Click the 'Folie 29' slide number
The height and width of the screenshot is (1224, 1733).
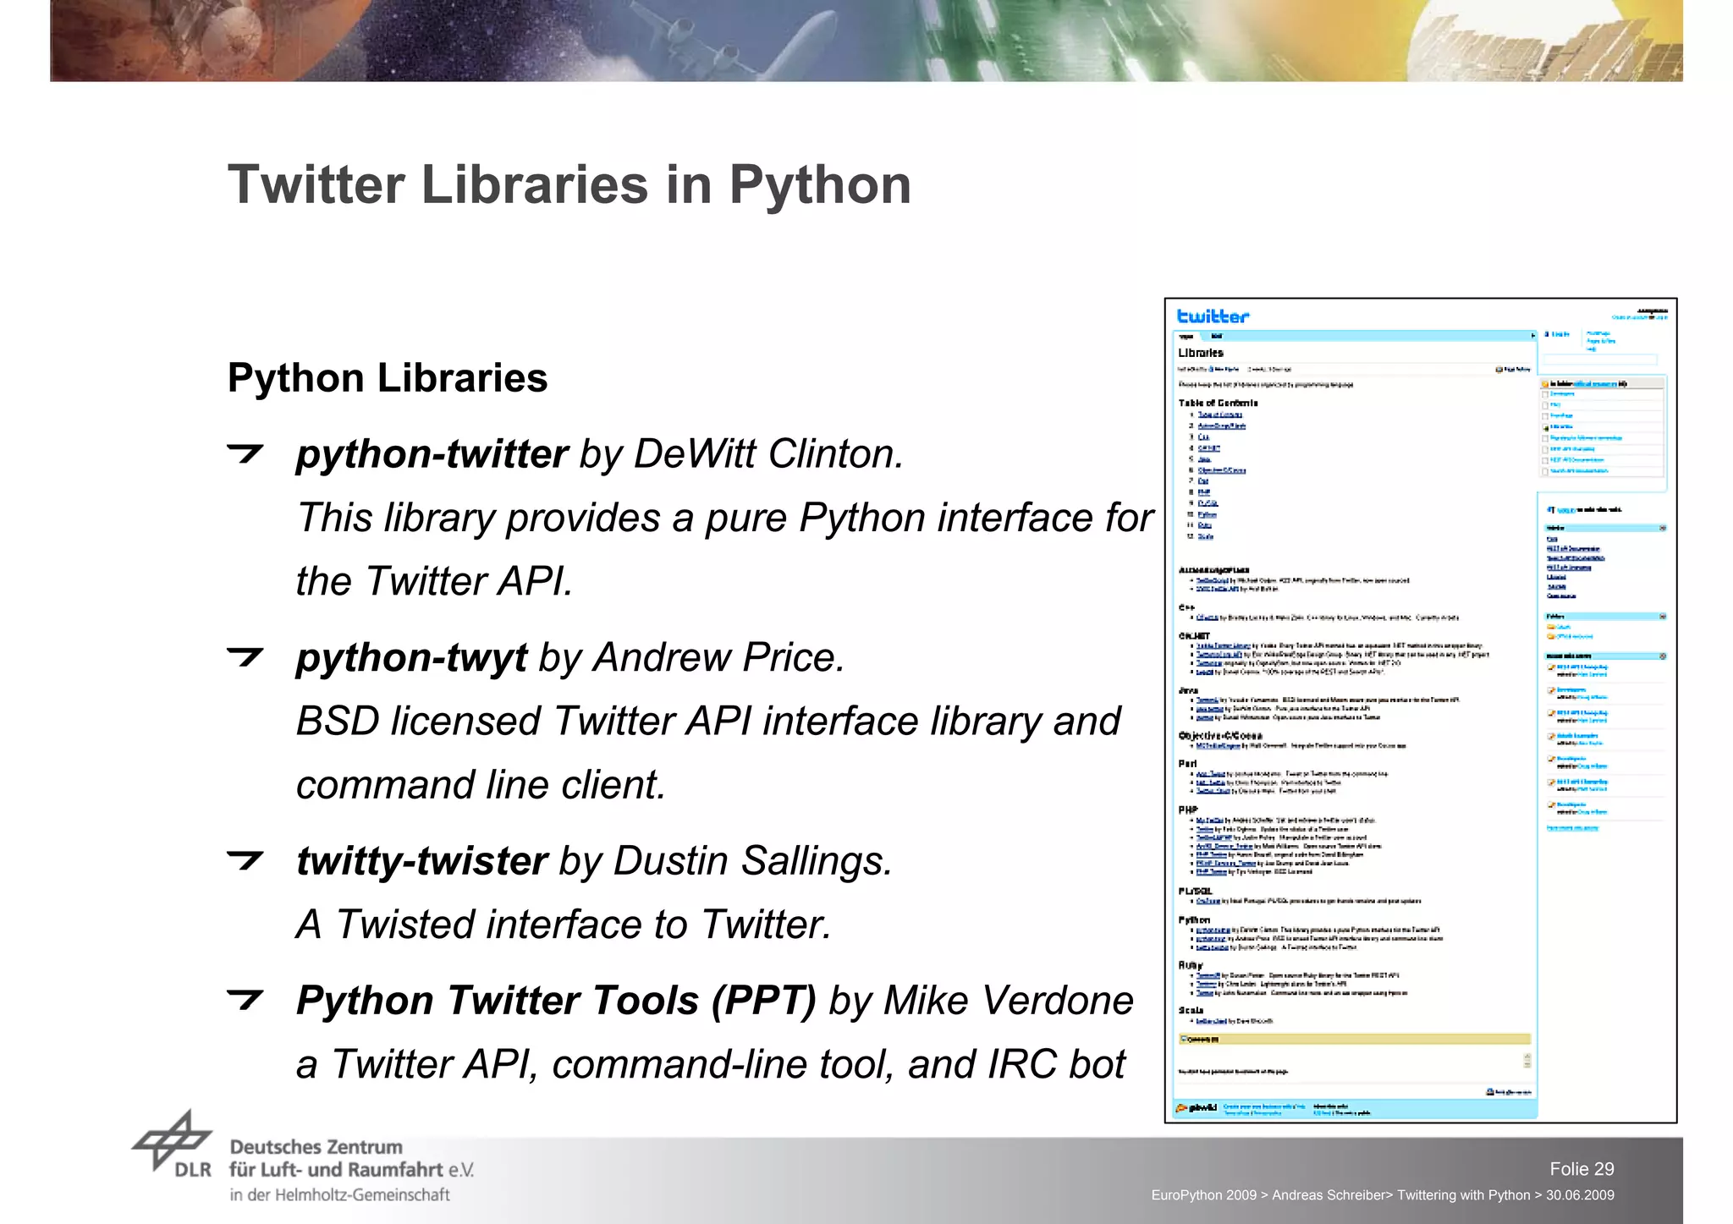[1582, 1169]
